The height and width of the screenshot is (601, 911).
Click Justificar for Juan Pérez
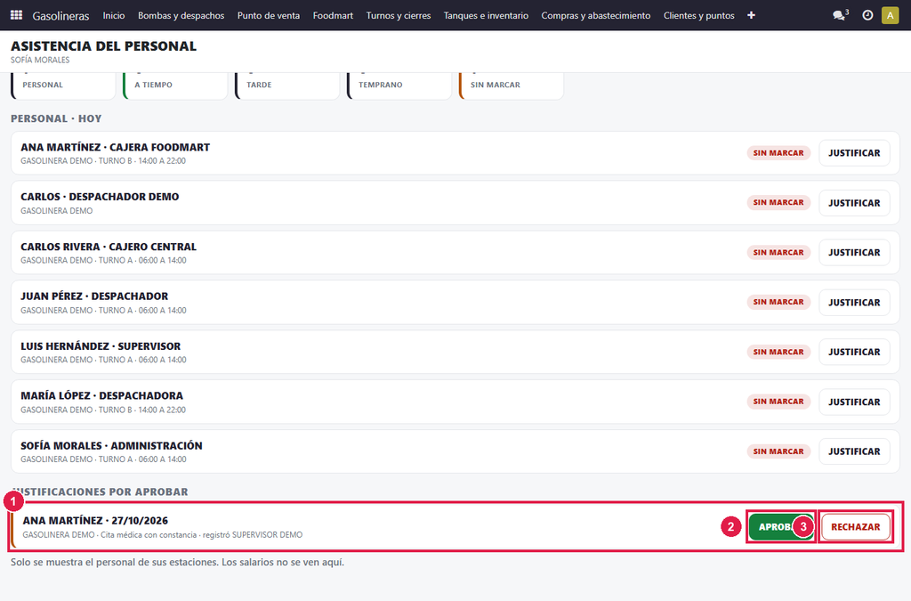point(854,302)
